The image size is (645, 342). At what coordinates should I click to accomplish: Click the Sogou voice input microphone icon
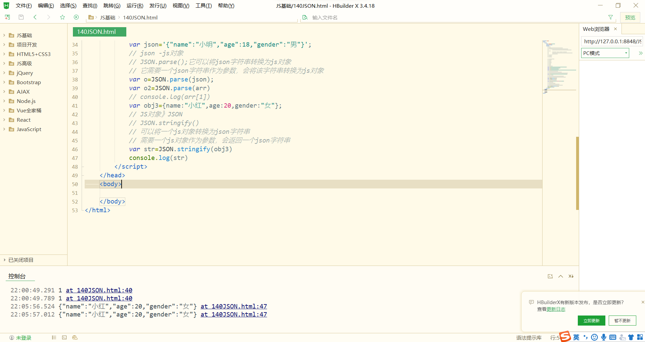coord(604,337)
